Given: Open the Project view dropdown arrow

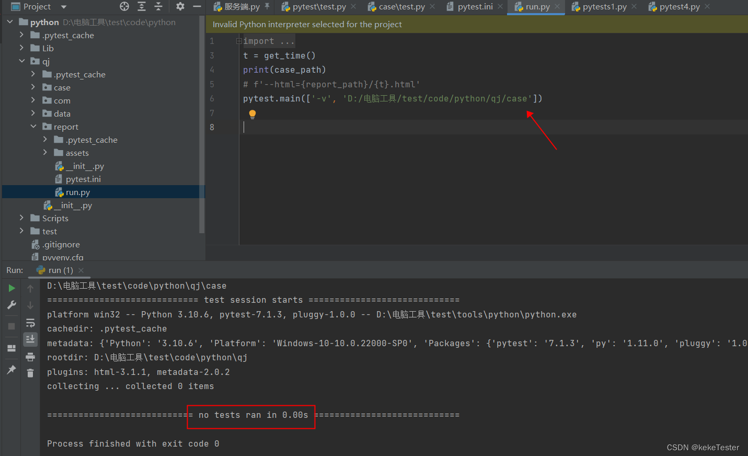Looking at the screenshot, I should pyautogui.click(x=64, y=7).
